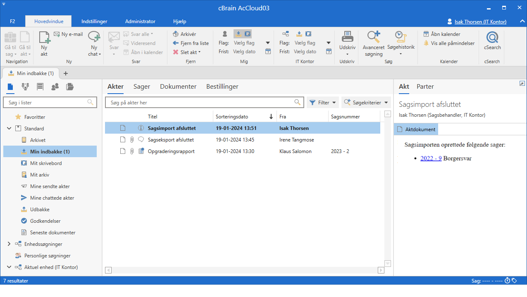Toggle inbox button in IT Kontor group

pos(299,34)
